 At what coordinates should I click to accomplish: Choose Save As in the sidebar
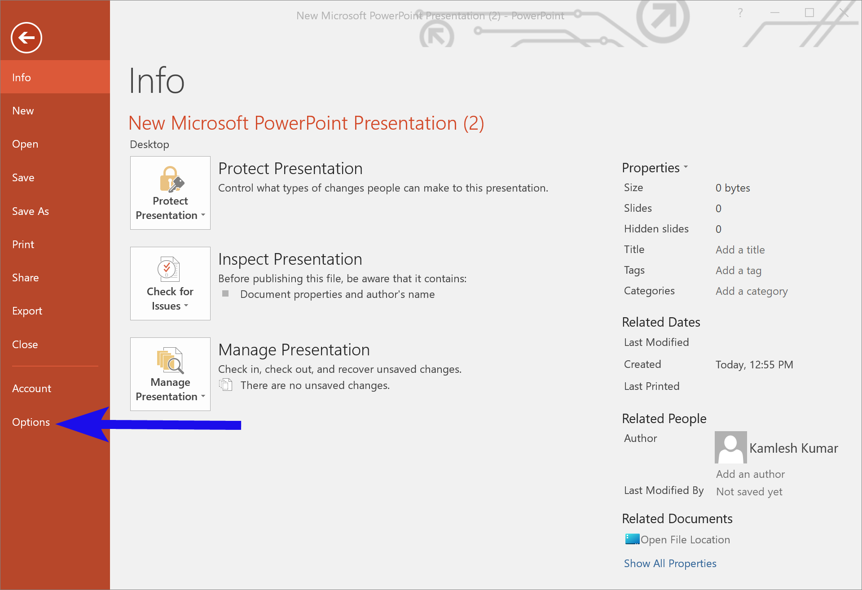(x=55, y=211)
